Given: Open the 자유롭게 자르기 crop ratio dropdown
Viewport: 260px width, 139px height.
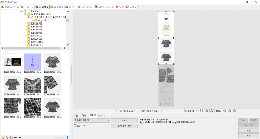Looking at the screenshot, I should click(x=92, y=120).
